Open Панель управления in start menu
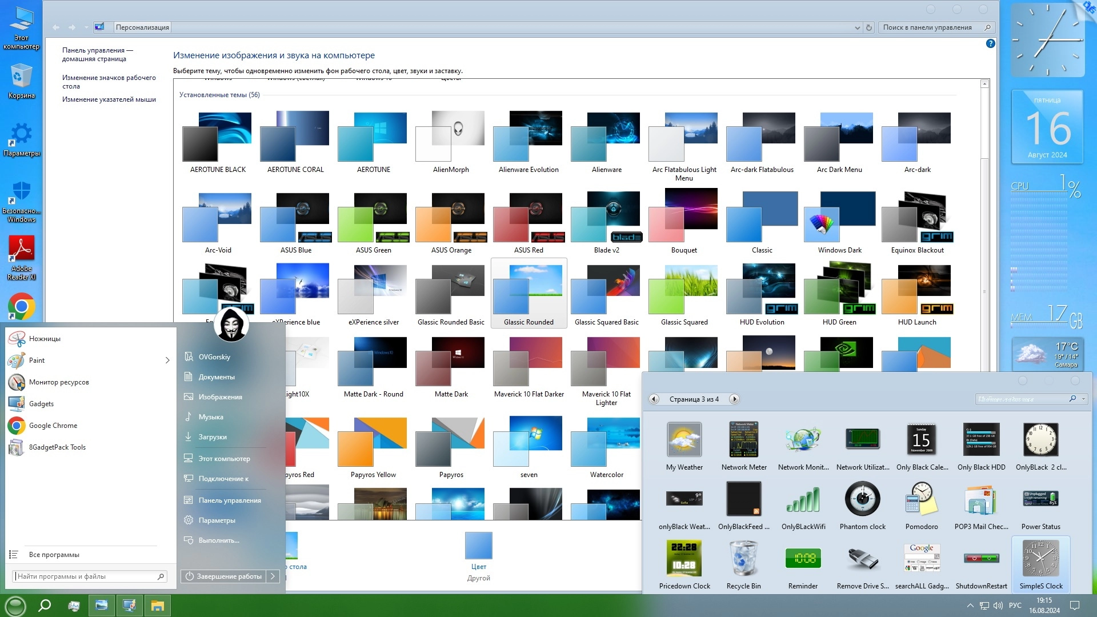This screenshot has height=617, width=1097. tap(229, 500)
